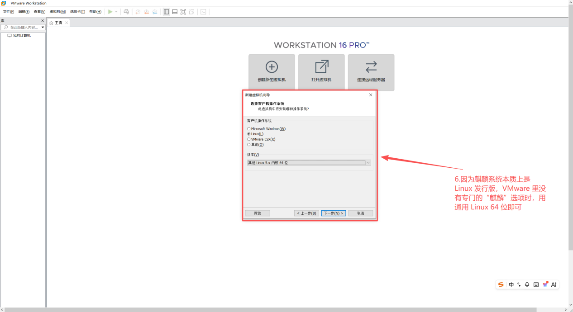The image size is (573, 312).
Task: Click the Sogou S logo in IME bar
Action: coord(501,284)
